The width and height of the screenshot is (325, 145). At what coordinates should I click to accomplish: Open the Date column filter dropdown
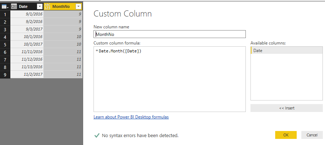point(39,7)
